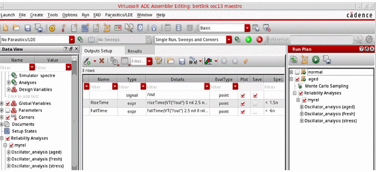Click the orange redo arrow in Outputs toolbar

point(246,61)
